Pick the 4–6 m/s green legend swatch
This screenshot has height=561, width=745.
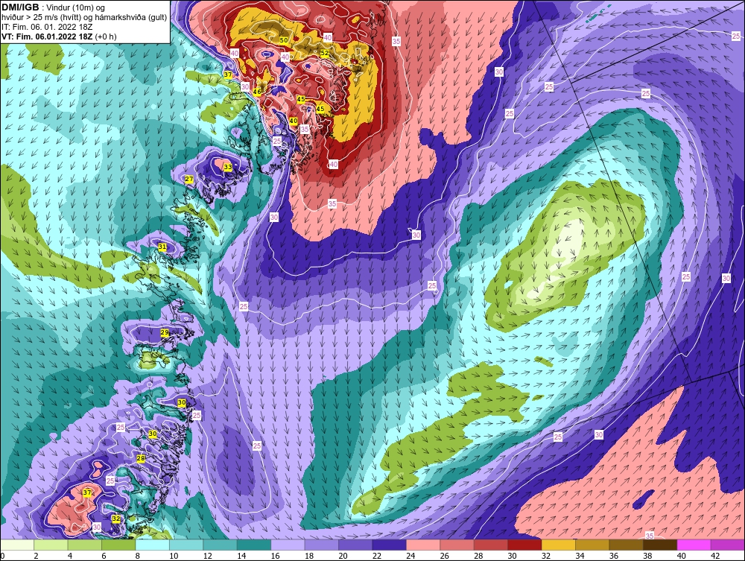(x=85, y=545)
